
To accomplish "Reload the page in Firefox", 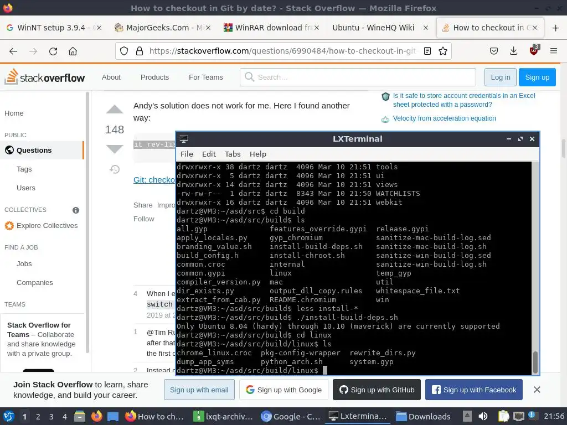I will click(53, 51).
